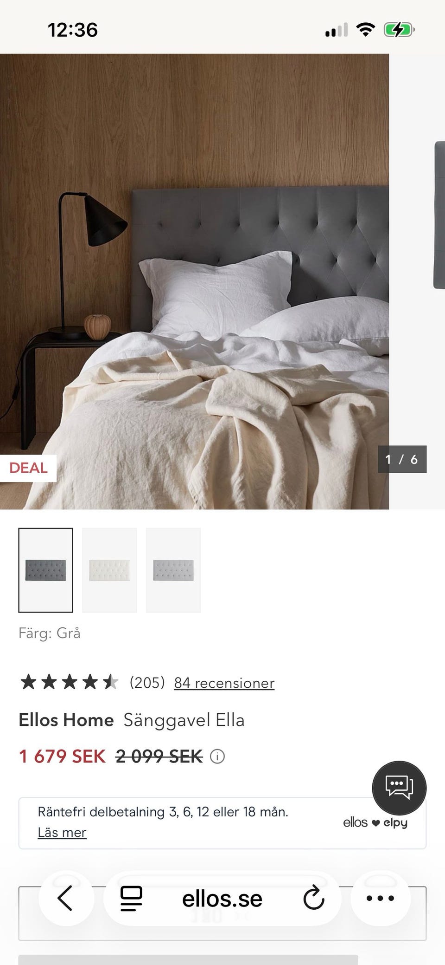Reload the ellos.se page
445x965 pixels.
coord(313,899)
